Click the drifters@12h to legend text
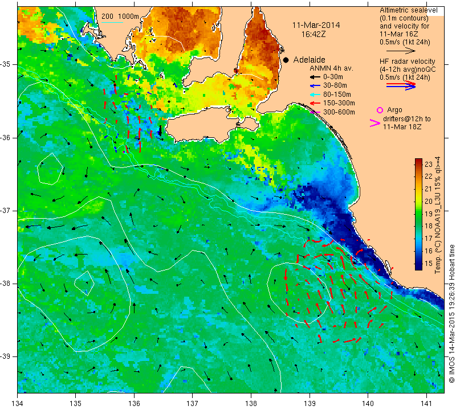This screenshot has height=410, width=456. pyautogui.click(x=407, y=119)
